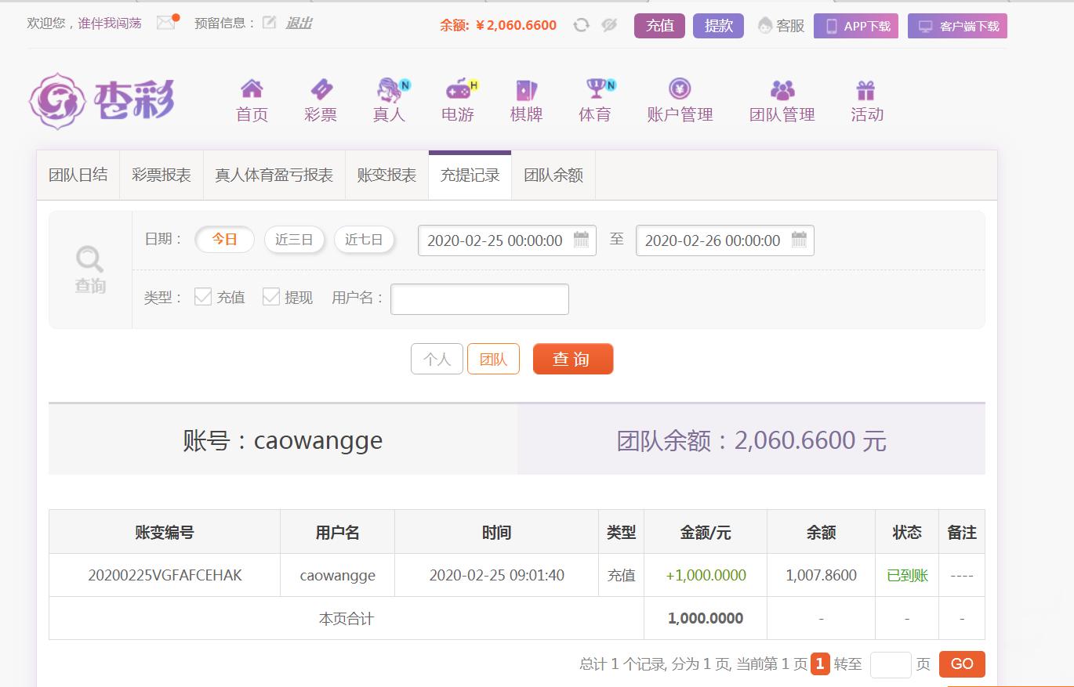1074x687 pixels.
Task: Open the 彩票 lottery ticket icon
Action: click(x=321, y=89)
